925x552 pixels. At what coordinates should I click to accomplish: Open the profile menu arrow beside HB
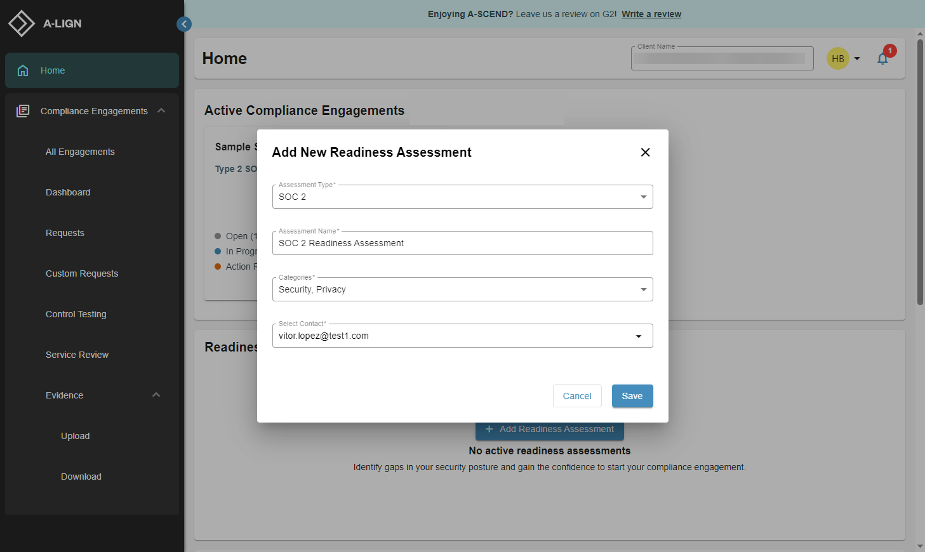pos(857,58)
